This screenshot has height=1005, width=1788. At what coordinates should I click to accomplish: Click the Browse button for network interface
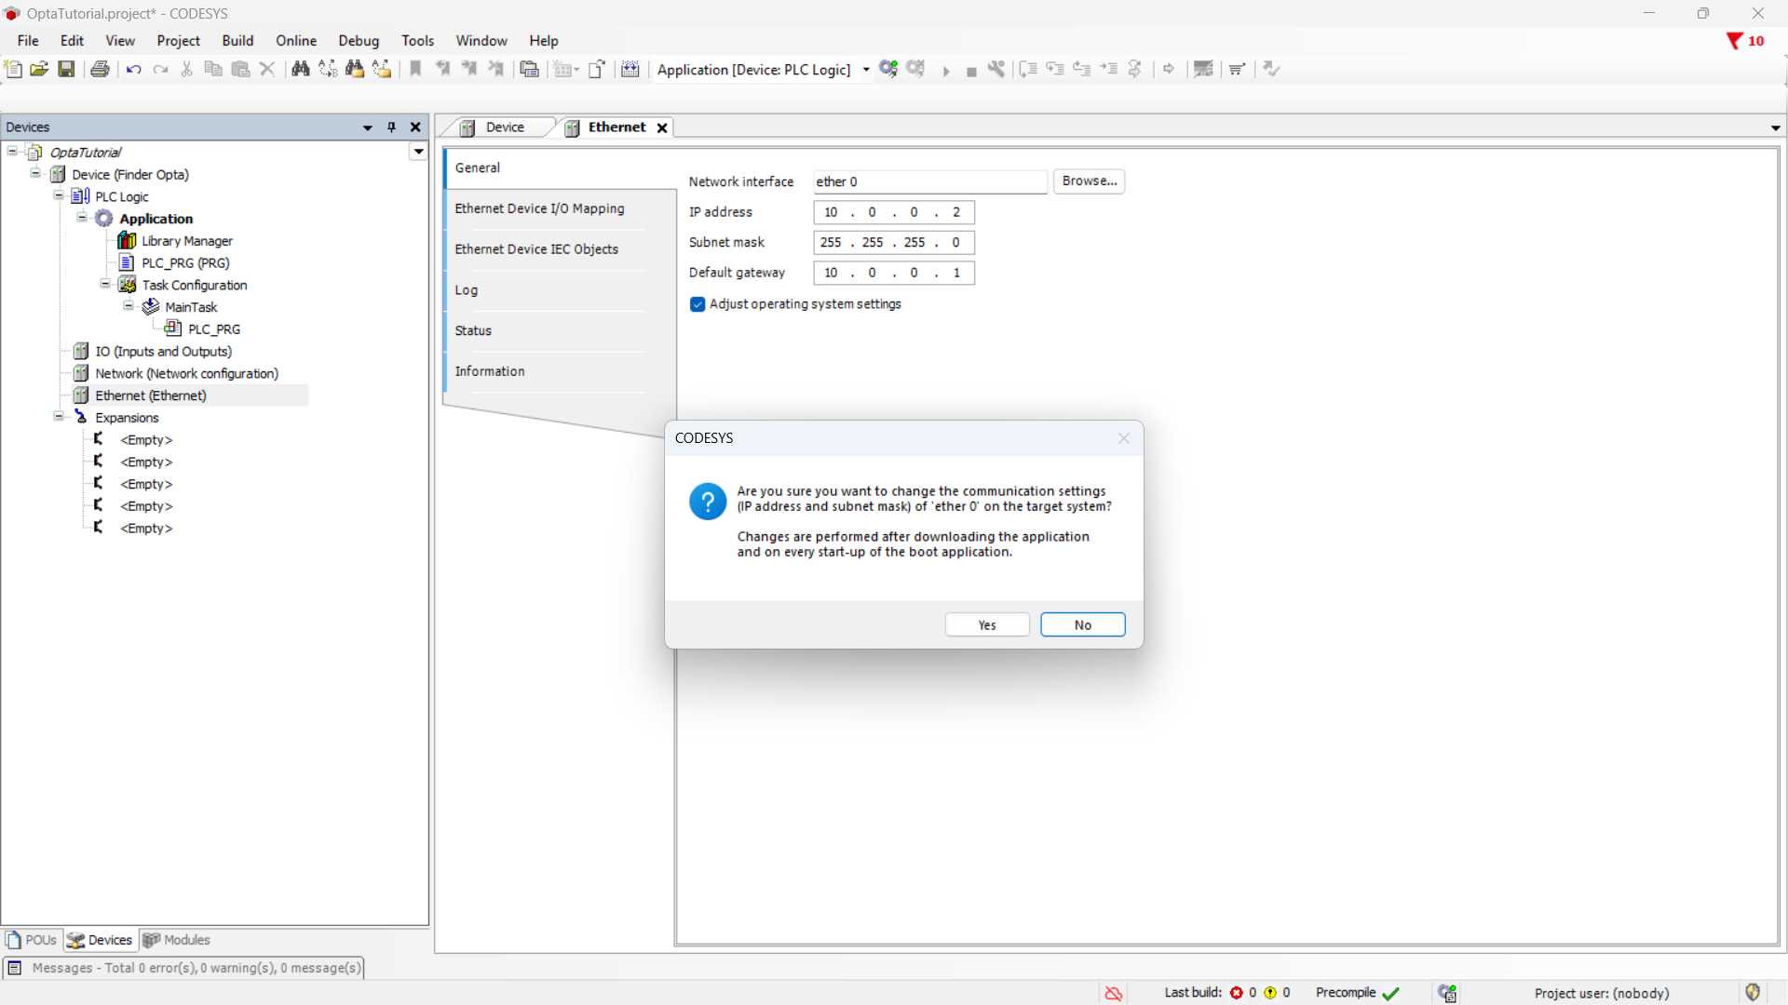coord(1089,181)
